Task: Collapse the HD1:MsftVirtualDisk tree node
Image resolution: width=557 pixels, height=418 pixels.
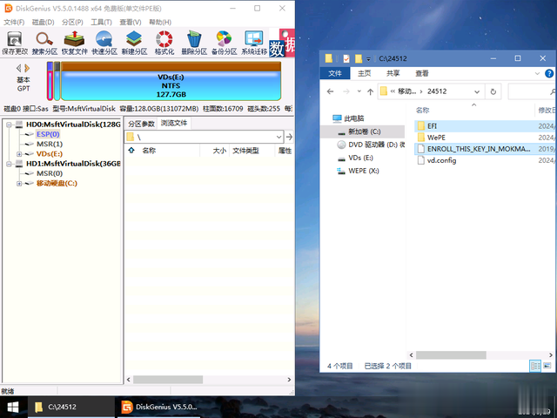Action: [x=9, y=164]
